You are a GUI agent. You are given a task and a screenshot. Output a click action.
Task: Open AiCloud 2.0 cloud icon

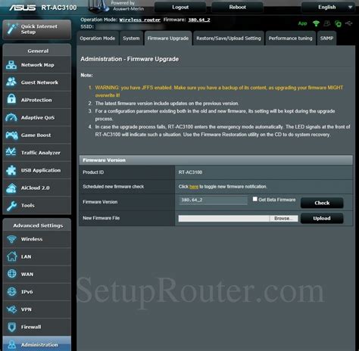(11, 188)
